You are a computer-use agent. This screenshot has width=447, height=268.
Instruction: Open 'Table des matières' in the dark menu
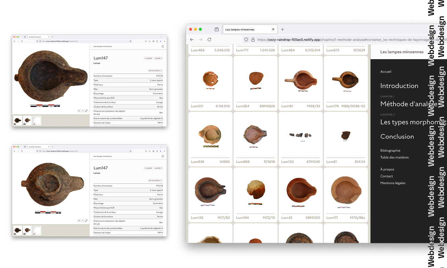tap(394, 157)
